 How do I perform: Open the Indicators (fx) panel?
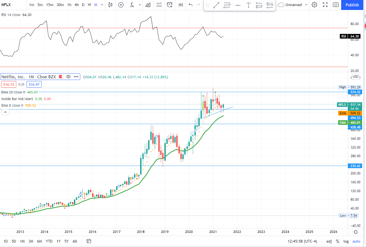(x=132, y=5)
